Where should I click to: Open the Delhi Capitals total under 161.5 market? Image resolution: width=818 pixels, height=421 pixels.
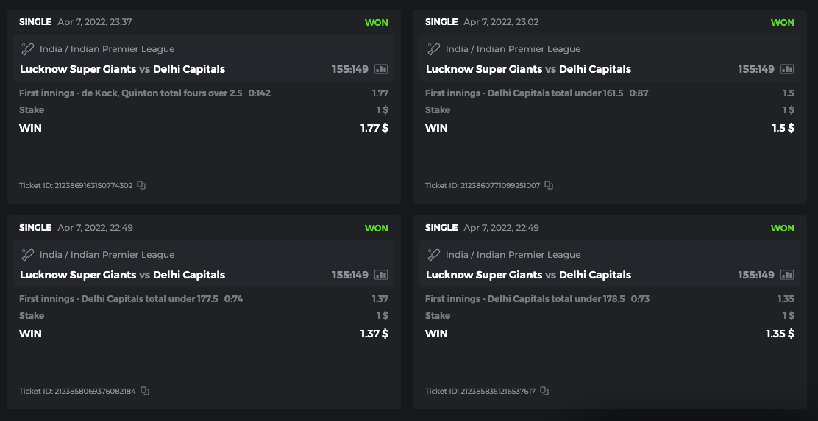pyautogui.click(x=524, y=93)
